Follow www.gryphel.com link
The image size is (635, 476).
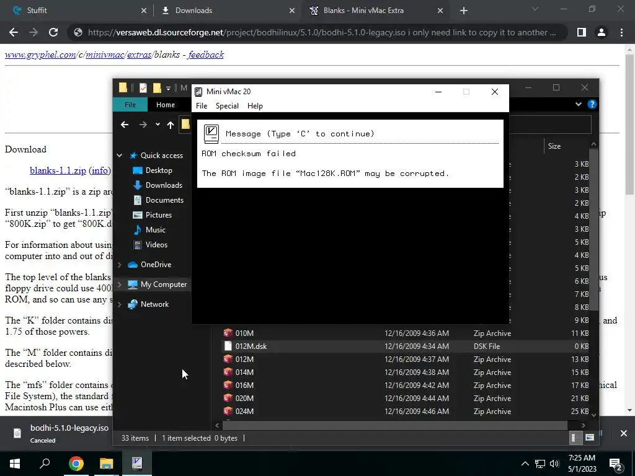point(40,55)
